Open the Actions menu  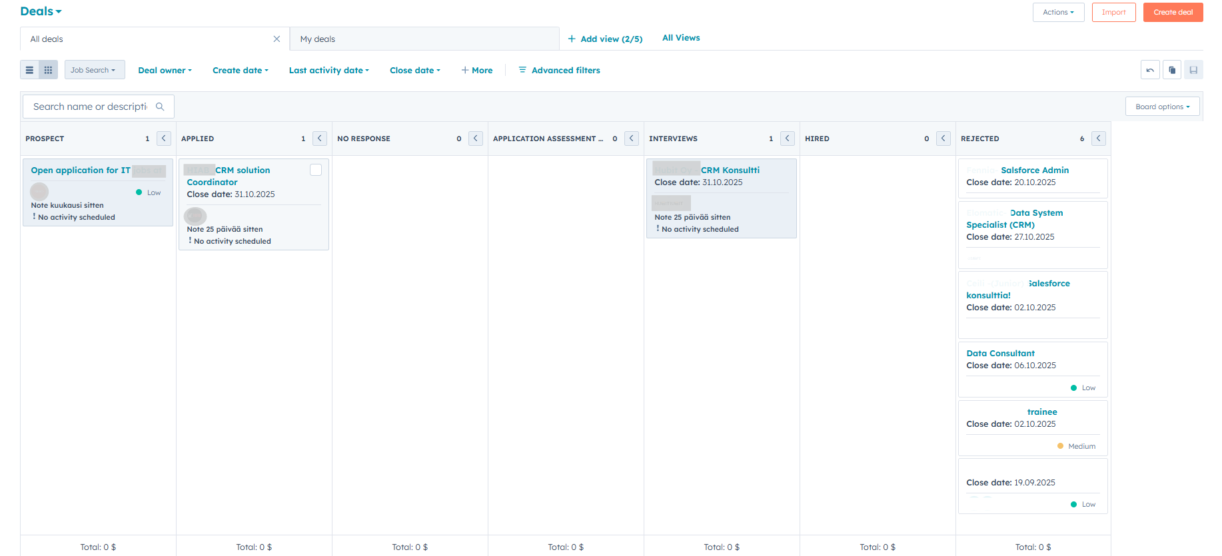click(1058, 12)
